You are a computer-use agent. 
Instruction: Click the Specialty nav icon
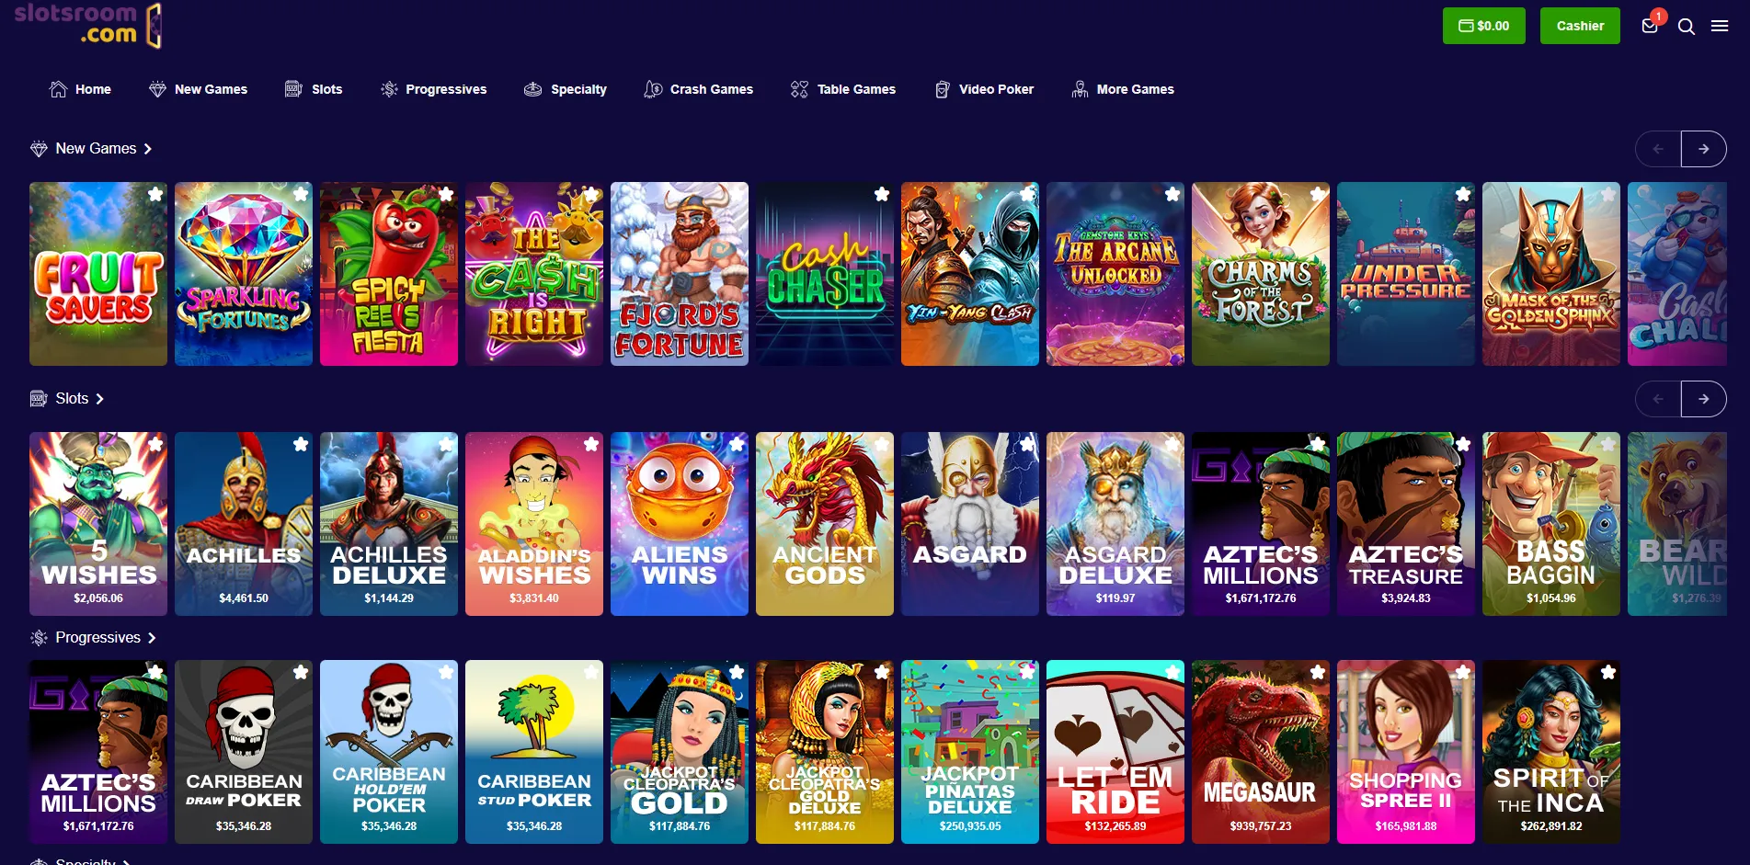pos(532,88)
